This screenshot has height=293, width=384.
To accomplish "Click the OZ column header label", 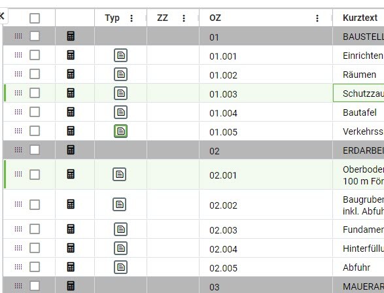I will click(x=215, y=18).
